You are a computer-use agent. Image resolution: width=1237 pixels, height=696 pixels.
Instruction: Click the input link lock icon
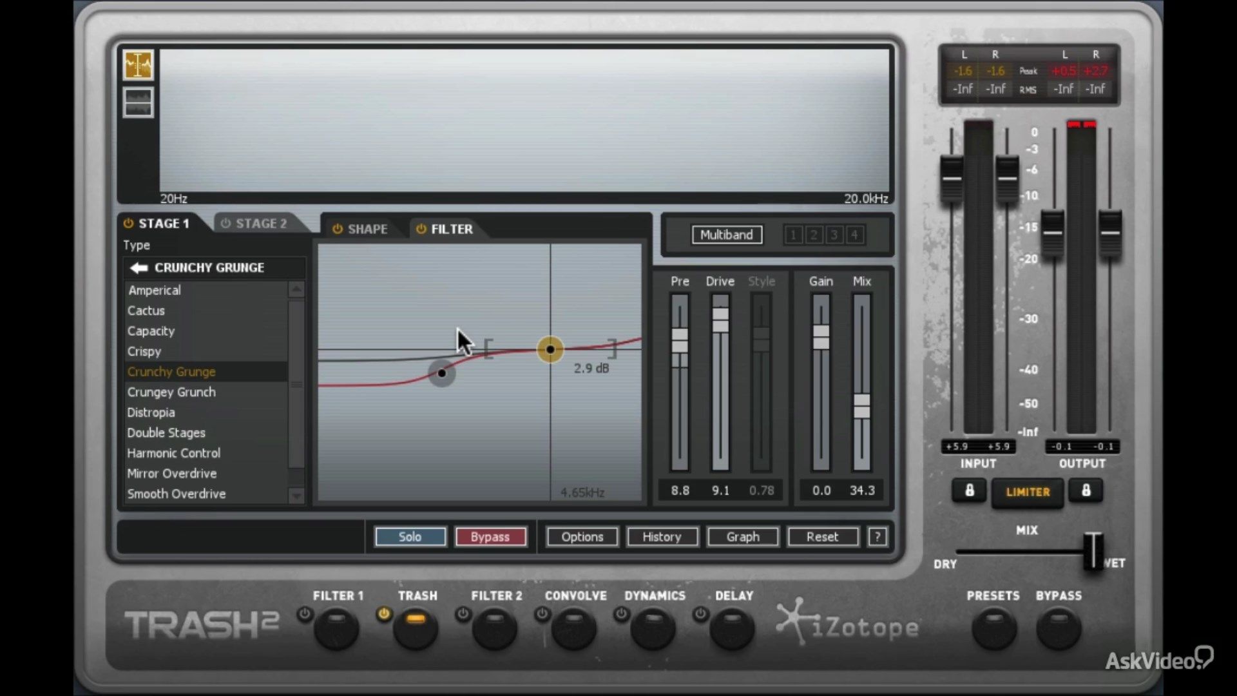click(x=969, y=491)
